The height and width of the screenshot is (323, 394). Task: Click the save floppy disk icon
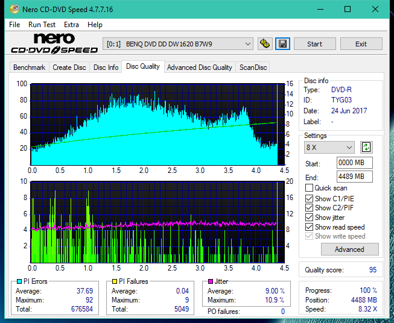(x=282, y=44)
